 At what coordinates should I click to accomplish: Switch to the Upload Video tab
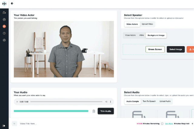click(148, 24)
